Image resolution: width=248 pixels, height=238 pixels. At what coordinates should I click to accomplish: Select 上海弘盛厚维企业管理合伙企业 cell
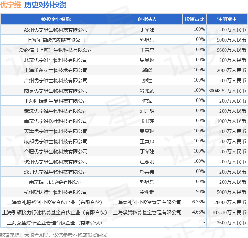56,223
